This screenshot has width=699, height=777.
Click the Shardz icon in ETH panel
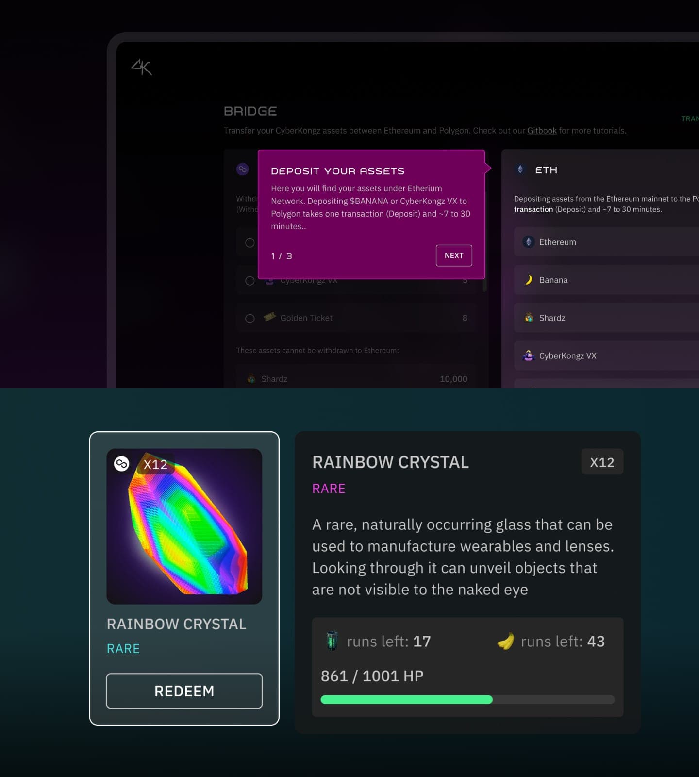pos(529,318)
